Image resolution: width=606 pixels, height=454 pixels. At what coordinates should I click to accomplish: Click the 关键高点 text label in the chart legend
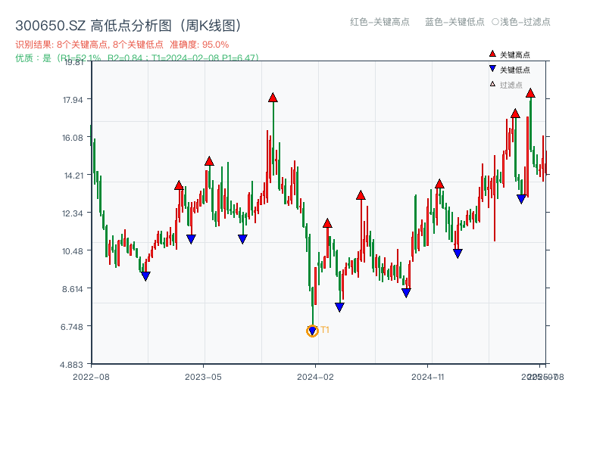(x=515, y=55)
